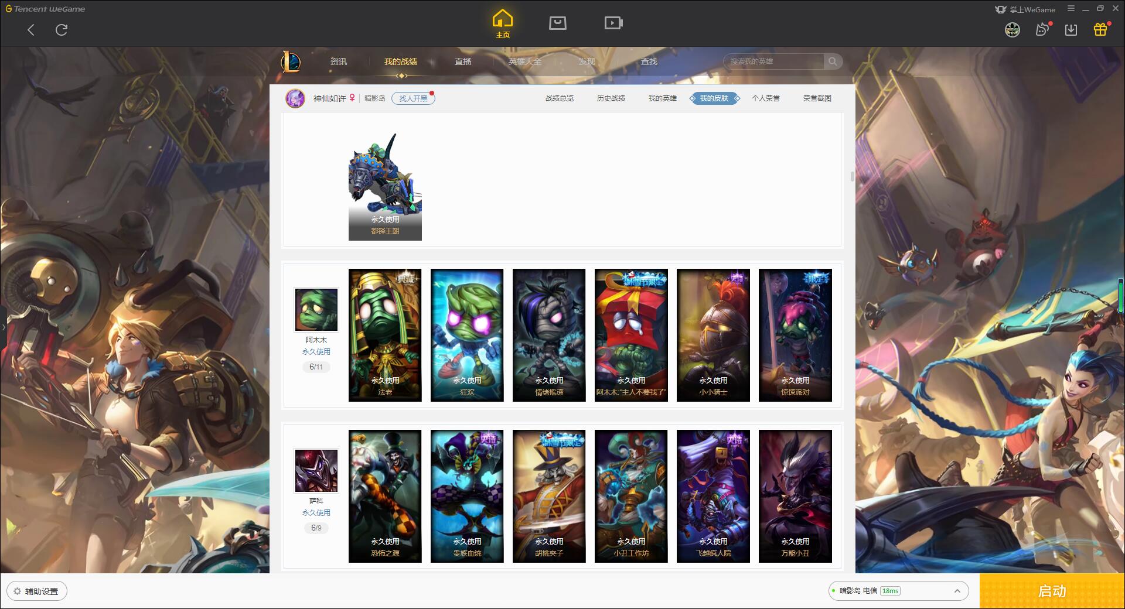
Task: Click the 18ms latency indicator
Action: click(890, 591)
